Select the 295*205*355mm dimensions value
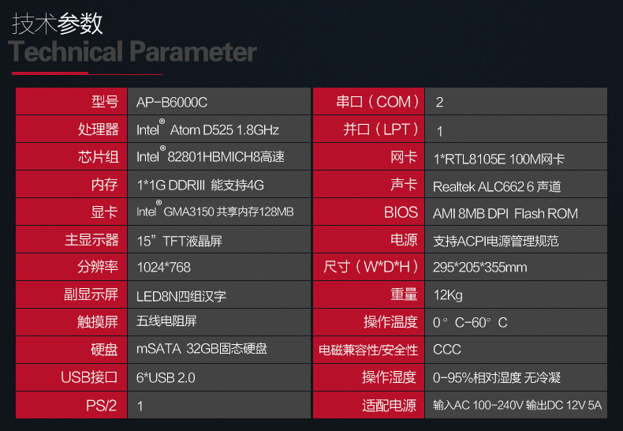 [x=480, y=267]
